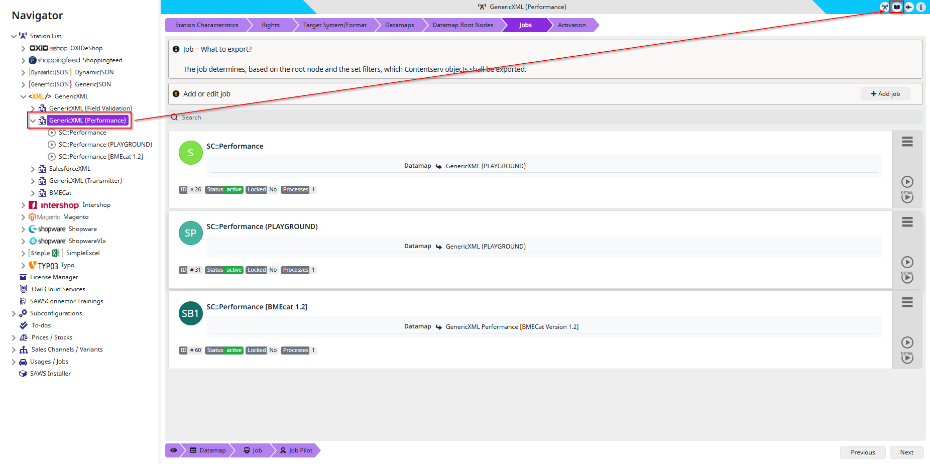This screenshot has width=930, height=464.
Task: Click the airplane icon in top bar
Action: tap(909, 7)
